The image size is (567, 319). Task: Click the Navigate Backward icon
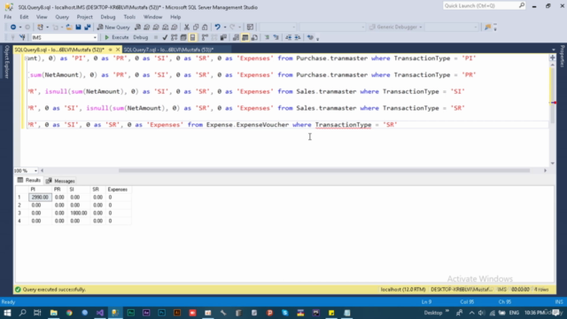pos(13,27)
